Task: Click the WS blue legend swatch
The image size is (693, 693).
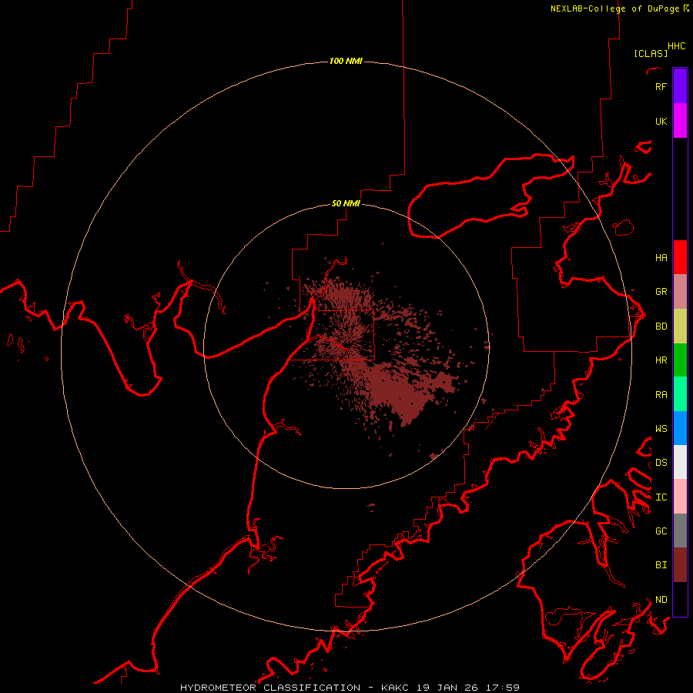Action: coord(680,428)
